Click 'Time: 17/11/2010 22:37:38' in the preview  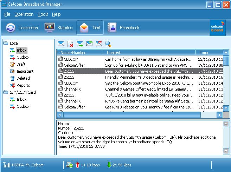click(x=81, y=146)
